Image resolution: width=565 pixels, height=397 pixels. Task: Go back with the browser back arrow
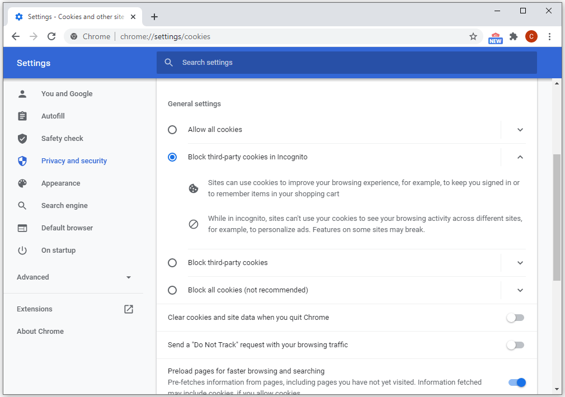[16, 36]
